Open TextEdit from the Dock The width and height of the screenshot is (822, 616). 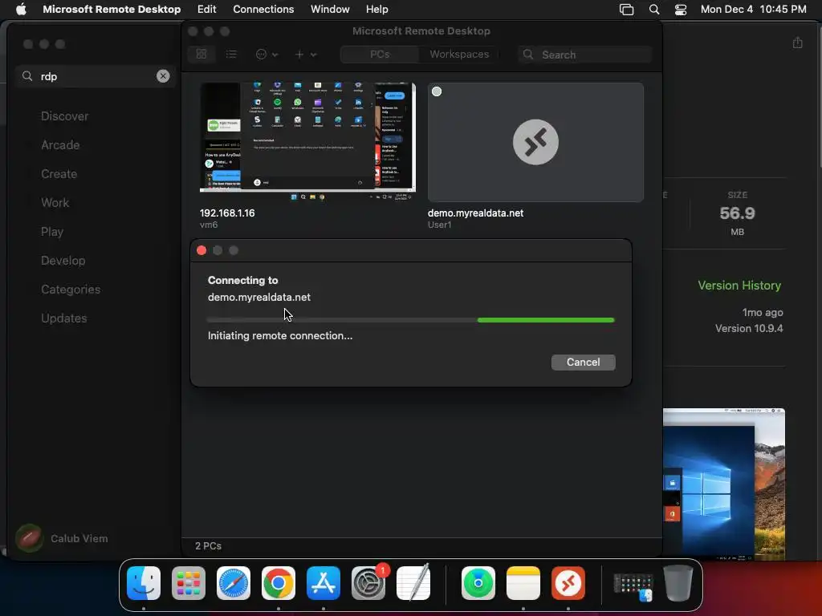coord(413,583)
